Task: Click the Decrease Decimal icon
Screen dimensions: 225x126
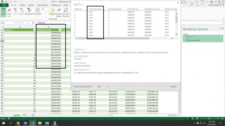Action: click(66, 10)
